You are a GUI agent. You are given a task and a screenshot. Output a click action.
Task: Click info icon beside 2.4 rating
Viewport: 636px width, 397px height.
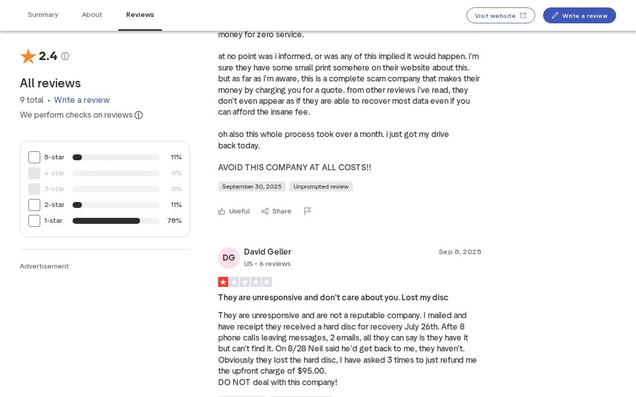click(65, 56)
